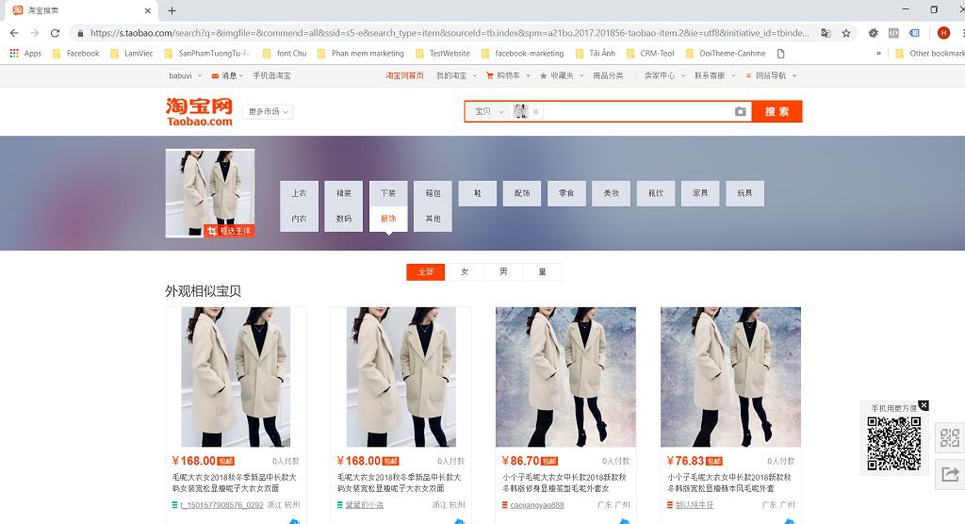Click the address bar URL field

[x=450, y=33]
